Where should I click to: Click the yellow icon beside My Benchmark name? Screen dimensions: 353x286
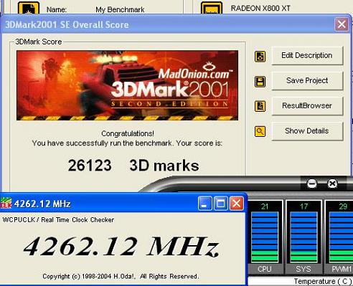pos(29,8)
